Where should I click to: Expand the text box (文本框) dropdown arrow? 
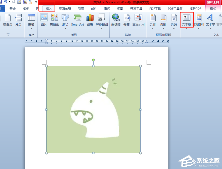(x=187, y=29)
